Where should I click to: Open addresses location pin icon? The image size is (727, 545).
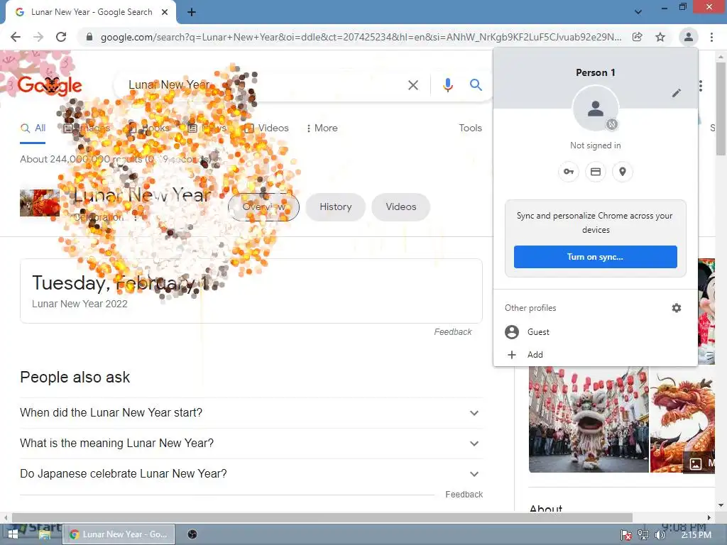tap(623, 172)
